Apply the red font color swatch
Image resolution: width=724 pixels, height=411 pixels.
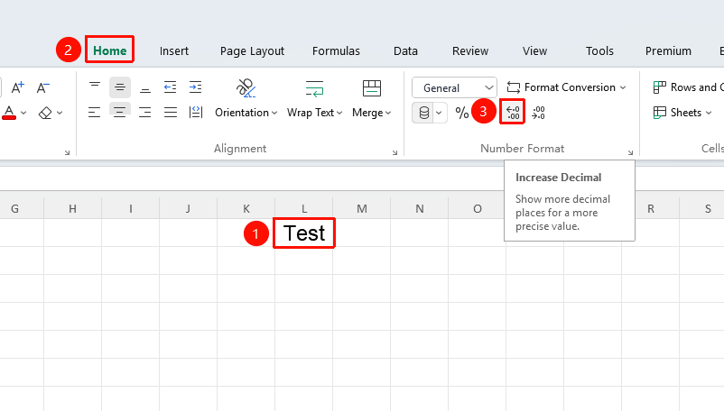coord(9,113)
